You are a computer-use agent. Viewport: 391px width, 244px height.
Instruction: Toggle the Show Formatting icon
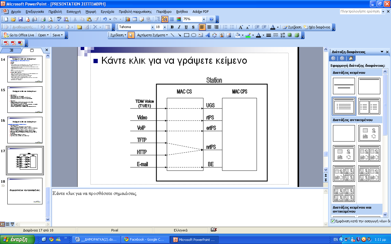[x=165, y=19]
